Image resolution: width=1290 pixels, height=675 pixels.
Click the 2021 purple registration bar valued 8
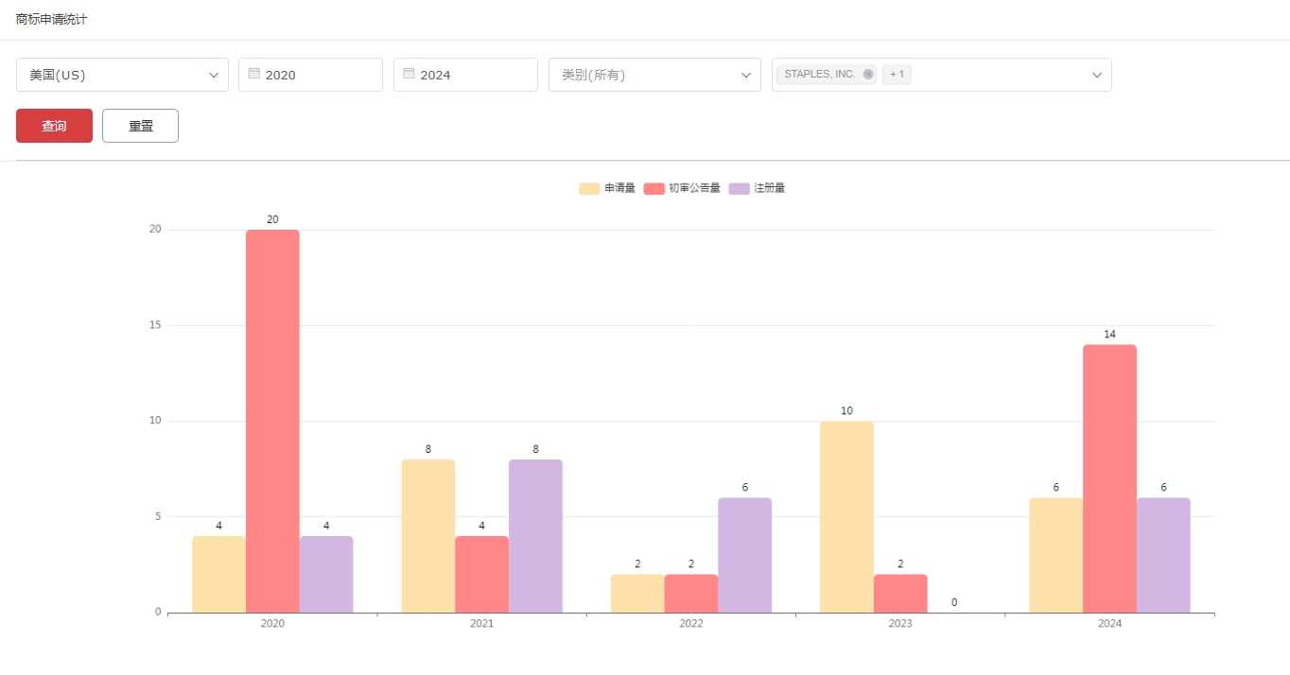535,536
